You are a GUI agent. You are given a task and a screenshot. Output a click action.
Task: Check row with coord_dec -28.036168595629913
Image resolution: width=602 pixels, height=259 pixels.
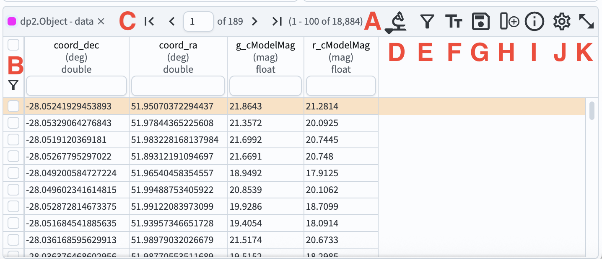(x=13, y=240)
